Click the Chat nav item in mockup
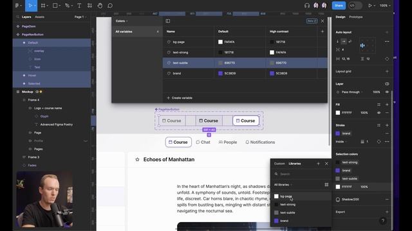 pyautogui.click(x=203, y=142)
